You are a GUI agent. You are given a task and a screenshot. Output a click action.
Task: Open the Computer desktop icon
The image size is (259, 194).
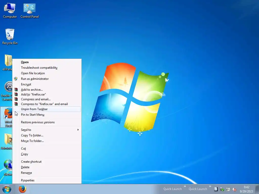(10, 11)
